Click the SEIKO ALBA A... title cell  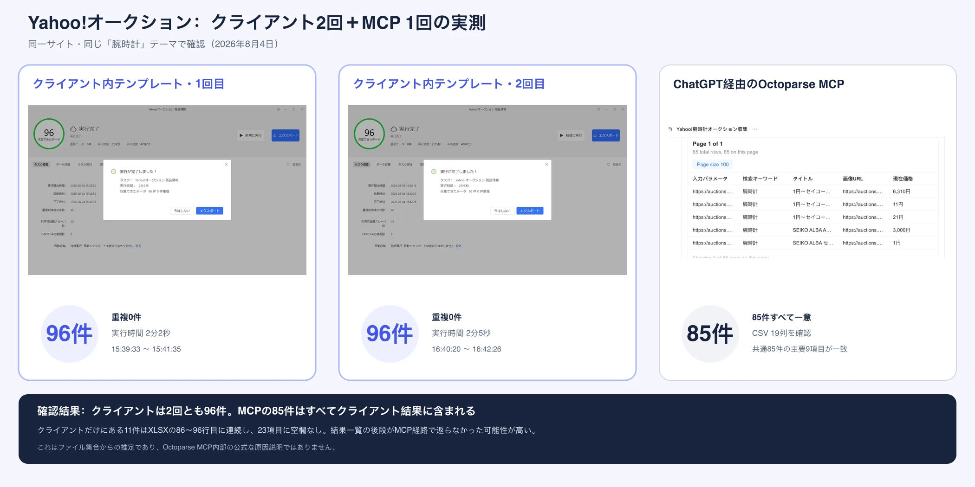[x=812, y=231]
